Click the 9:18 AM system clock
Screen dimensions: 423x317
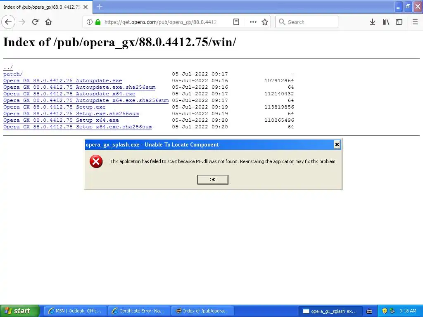[408, 311]
